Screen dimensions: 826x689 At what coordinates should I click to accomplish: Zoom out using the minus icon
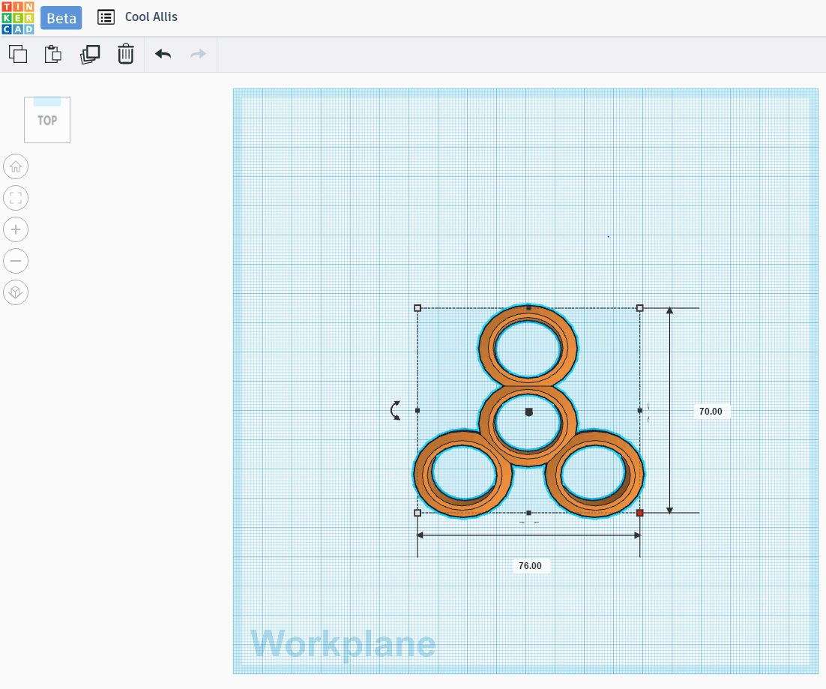(x=16, y=261)
